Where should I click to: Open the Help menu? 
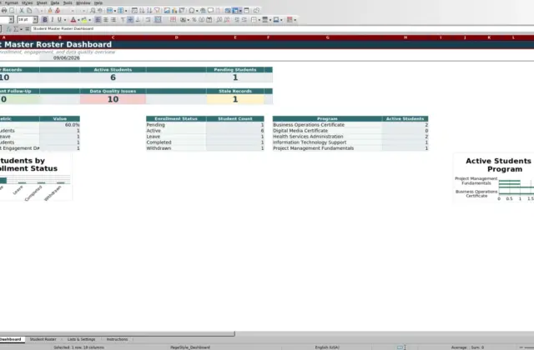pyautogui.click(x=98, y=2)
